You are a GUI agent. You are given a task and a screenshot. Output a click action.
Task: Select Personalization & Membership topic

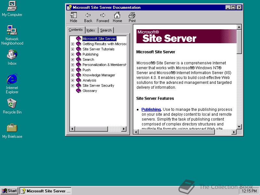click(104, 65)
